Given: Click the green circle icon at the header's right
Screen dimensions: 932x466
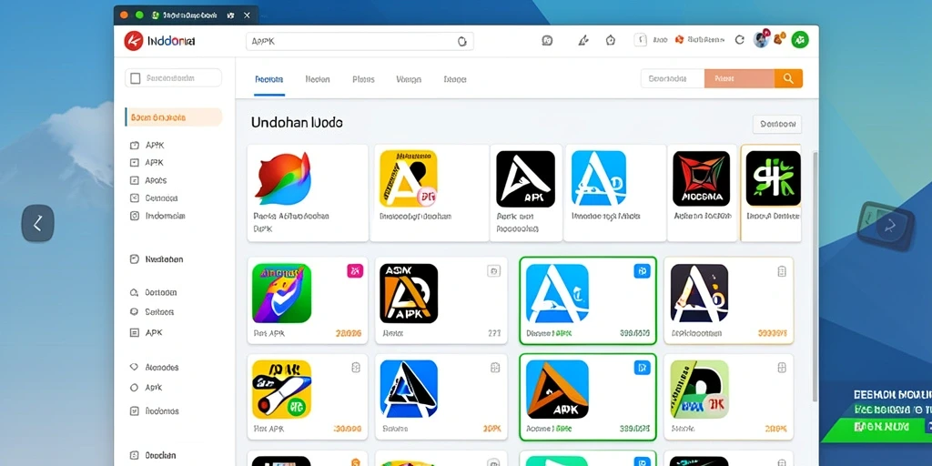Looking at the screenshot, I should pyautogui.click(x=800, y=40).
